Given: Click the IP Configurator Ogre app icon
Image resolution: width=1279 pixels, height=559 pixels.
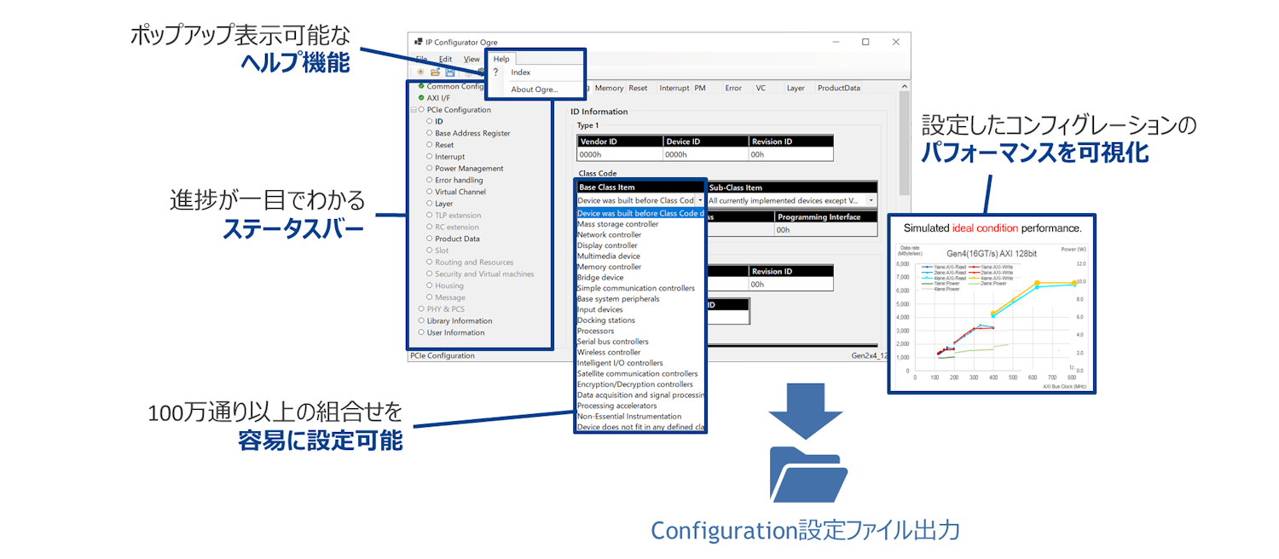Looking at the screenshot, I should click(x=418, y=42).
